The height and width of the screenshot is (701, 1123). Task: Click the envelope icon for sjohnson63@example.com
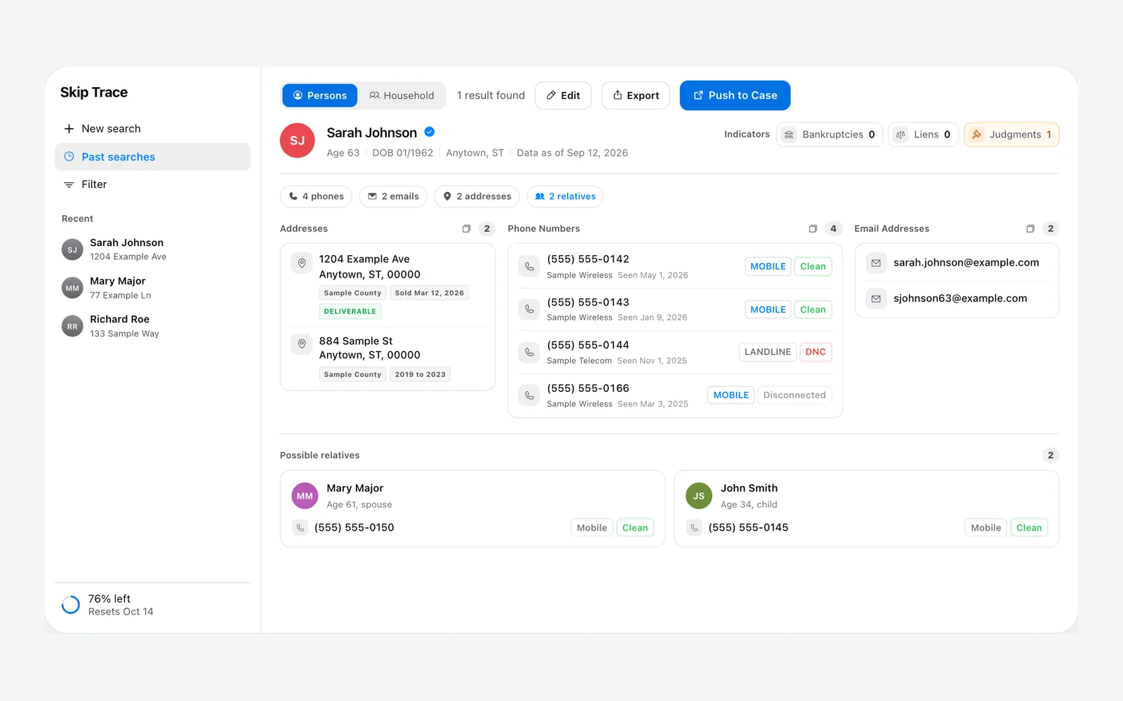click(876, 299)
